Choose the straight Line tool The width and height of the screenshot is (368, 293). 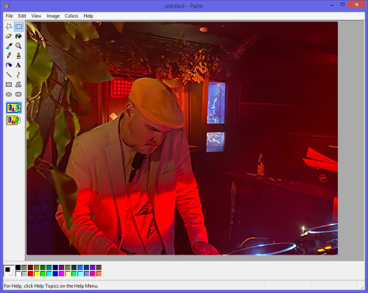tap(9, 75)
